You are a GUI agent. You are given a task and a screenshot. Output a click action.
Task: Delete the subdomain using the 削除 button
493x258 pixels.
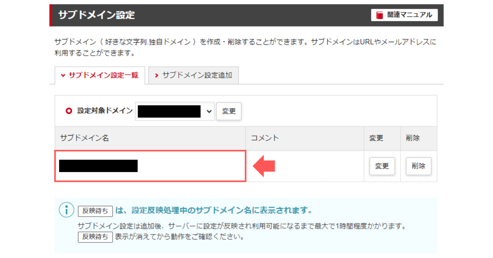[x=418, y=166]
